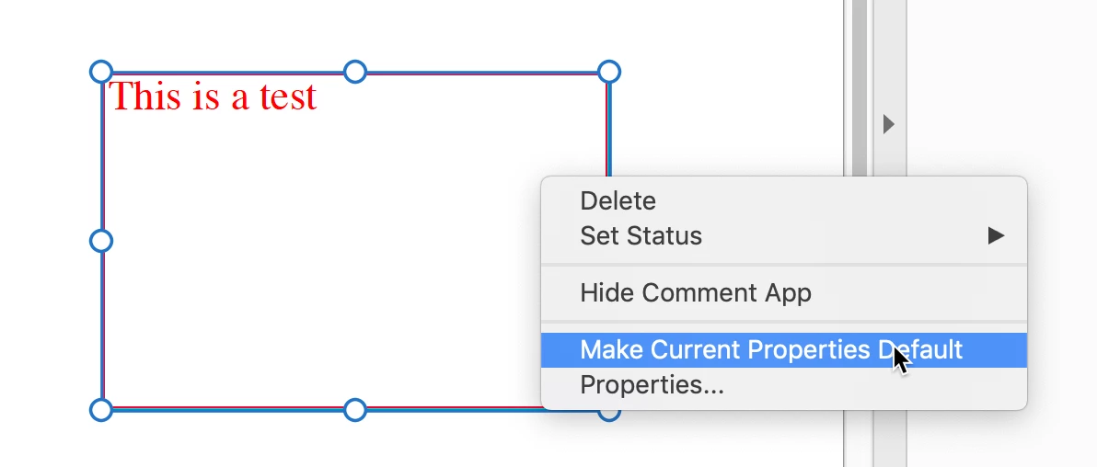This screenshot has width=1097, height=467.
Task: Click the left-middle handle of text box
Action: [101, 241]
